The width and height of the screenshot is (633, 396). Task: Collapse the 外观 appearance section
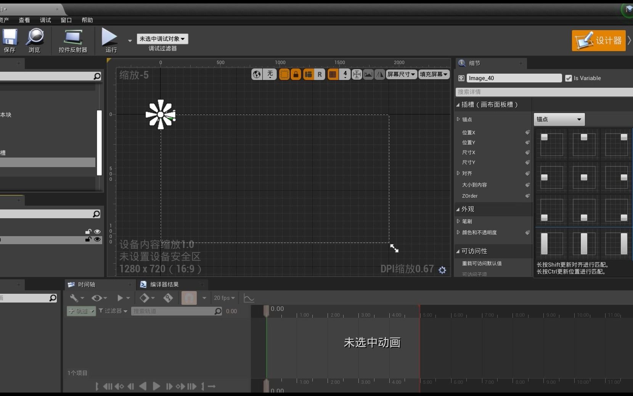458,209
